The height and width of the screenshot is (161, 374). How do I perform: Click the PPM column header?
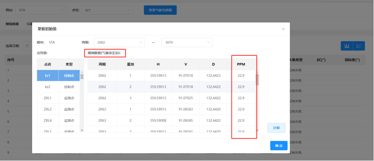point(241,64)
